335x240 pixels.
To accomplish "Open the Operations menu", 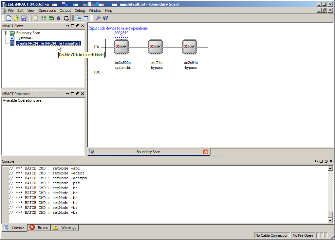I will [x=47, y=10].
